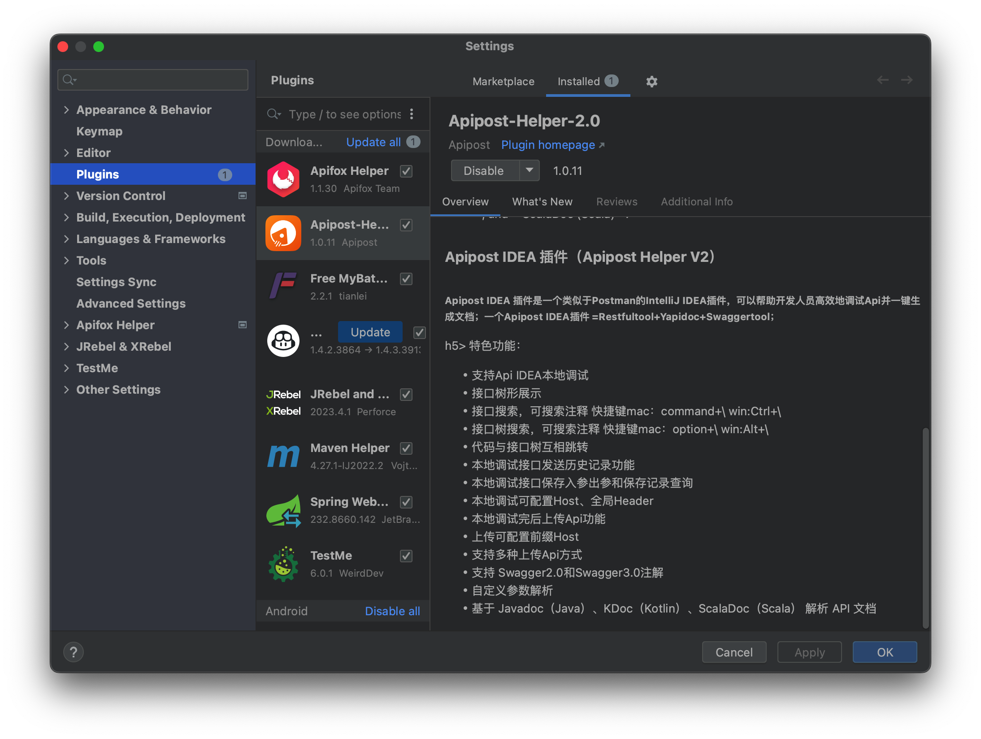Click the update count badge on Plugins row
981x739 pixels.
point(225,174)
